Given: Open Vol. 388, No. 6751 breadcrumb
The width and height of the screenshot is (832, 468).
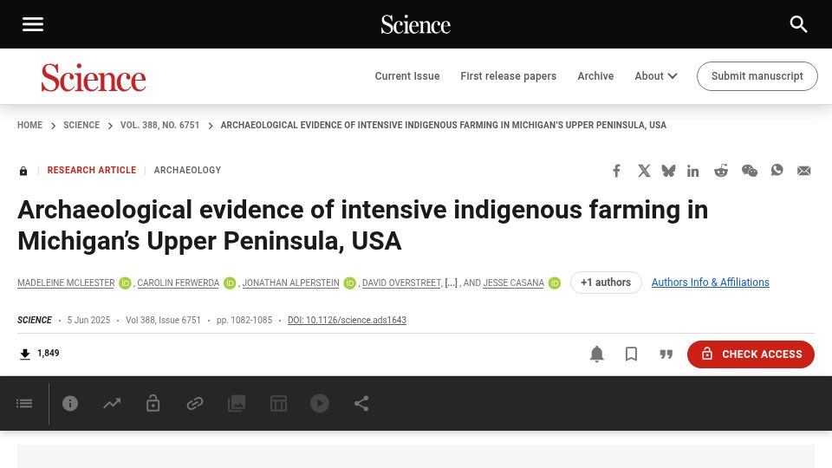Looking at the screenshot, I should pos(159,125).
